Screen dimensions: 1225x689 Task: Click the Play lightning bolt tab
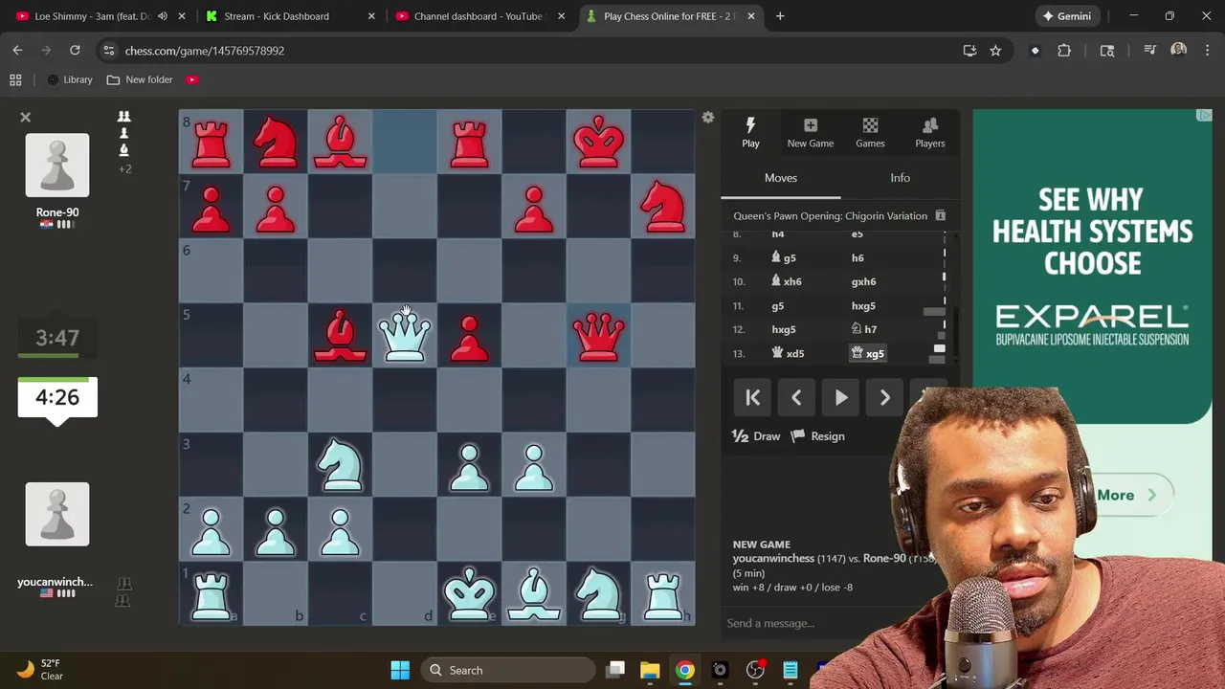tap(750, 132)
